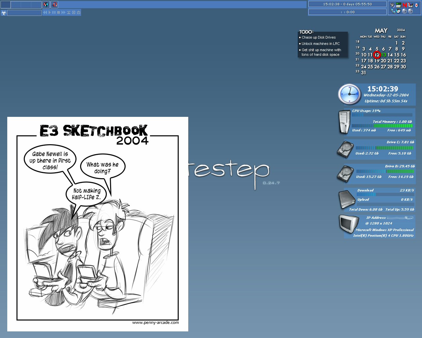Image resolution: width=422 pixels, height=338 pixels.
Task: Click 'Microsoft Windows XP Professional' text
Action: [385, 230]
